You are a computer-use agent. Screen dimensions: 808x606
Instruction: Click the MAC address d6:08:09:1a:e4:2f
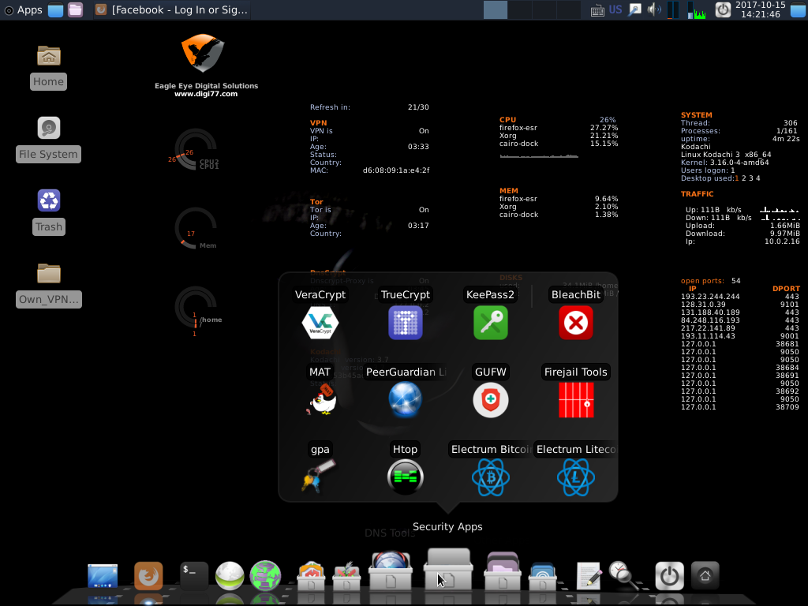tap(396, 170)
